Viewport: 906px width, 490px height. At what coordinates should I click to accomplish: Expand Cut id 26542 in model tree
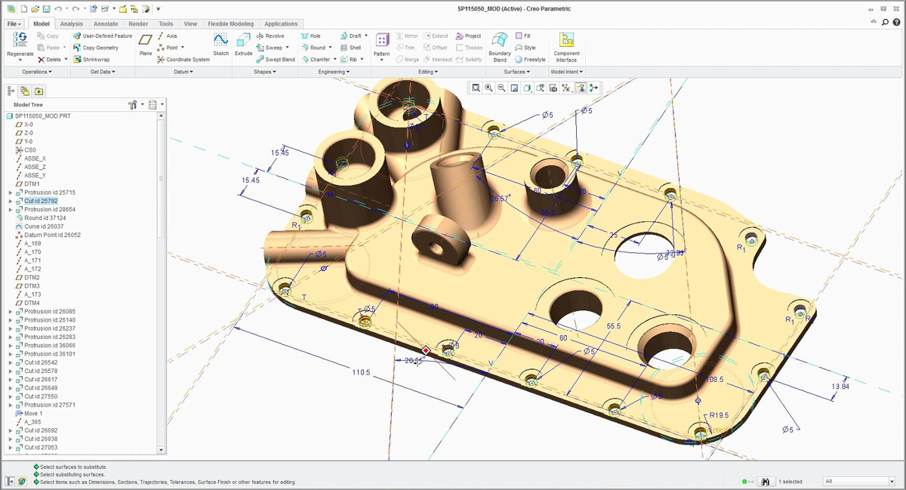11,362
